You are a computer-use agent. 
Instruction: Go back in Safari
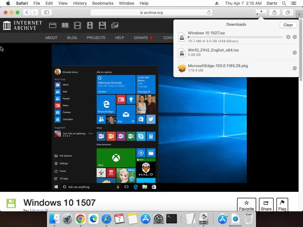pos(27,12)
